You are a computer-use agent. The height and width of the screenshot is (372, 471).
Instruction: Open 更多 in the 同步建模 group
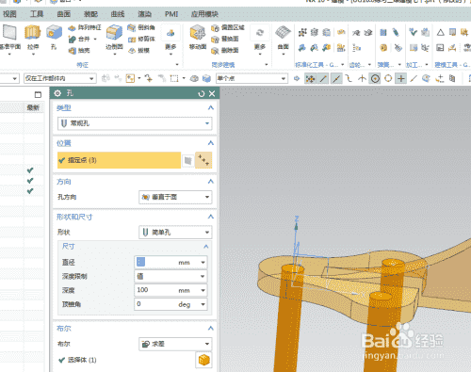[260, 40]
